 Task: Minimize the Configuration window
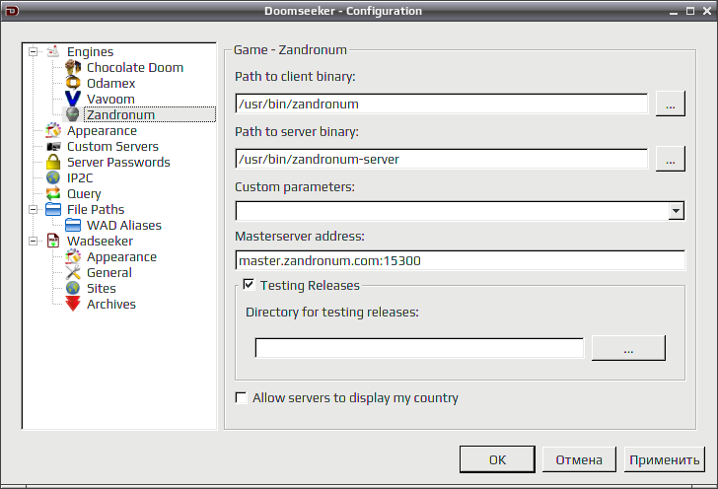pyautogui.click(x=673, y=11)
